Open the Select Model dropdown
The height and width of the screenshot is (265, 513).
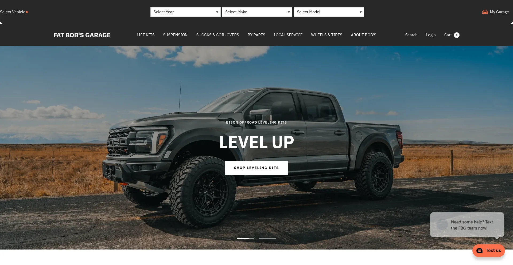click(329, 12)
